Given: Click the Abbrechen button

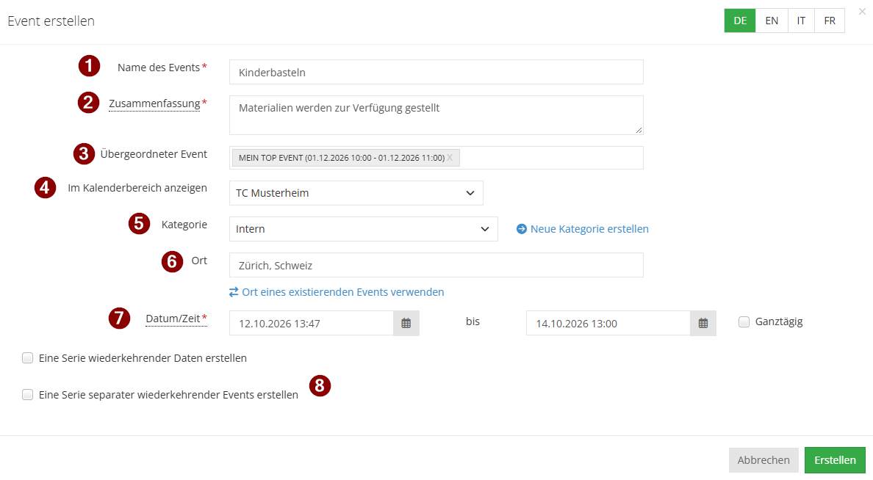Looking at the screenshot, I should pos(764,460).
